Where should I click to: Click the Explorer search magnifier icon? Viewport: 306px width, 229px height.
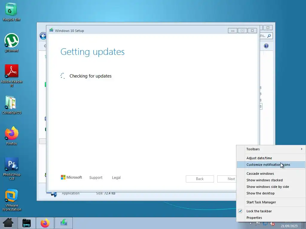coord(269,36)
